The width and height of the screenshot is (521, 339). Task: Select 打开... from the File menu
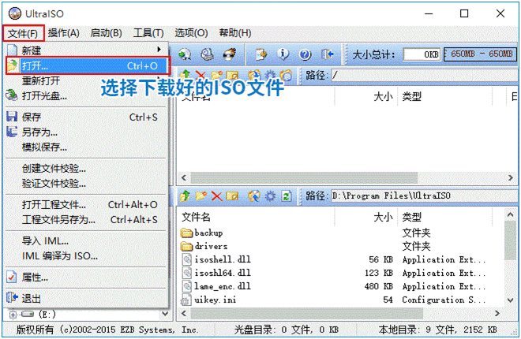point(36,65)
